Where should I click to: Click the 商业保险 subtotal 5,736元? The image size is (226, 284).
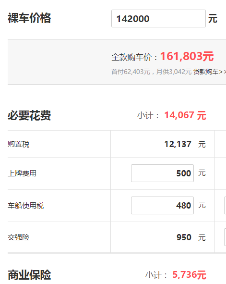pos(189,275)
